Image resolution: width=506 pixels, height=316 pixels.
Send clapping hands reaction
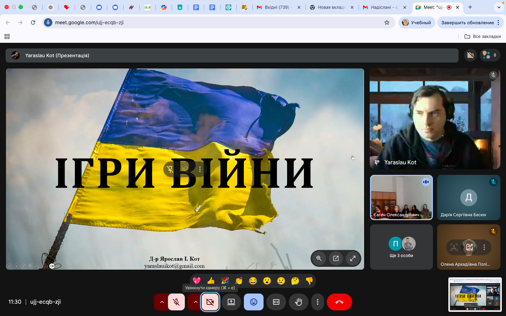[x=239, y=281]
